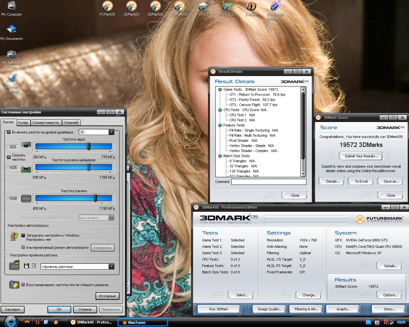Open the My Documents desktop folder

(12, 33)
